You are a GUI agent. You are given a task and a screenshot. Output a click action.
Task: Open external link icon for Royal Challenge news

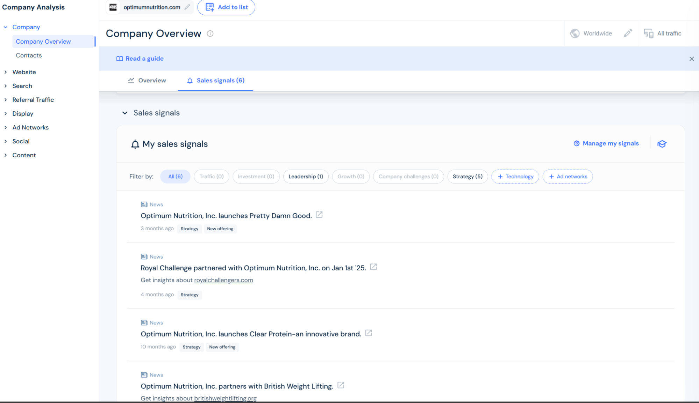tap(373, 267)
